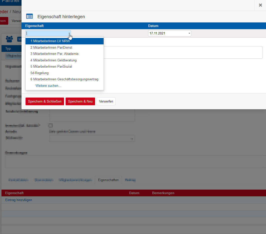Choose 5 MitarbeiterInnen PariSozial
This screenshot has height=234, width=266.
(x=51, y=67)
